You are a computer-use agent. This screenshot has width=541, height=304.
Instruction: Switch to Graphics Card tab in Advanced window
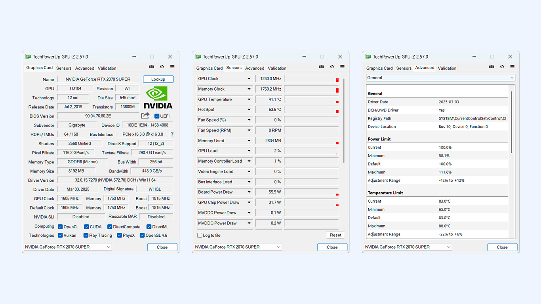(x=379, y=68)
